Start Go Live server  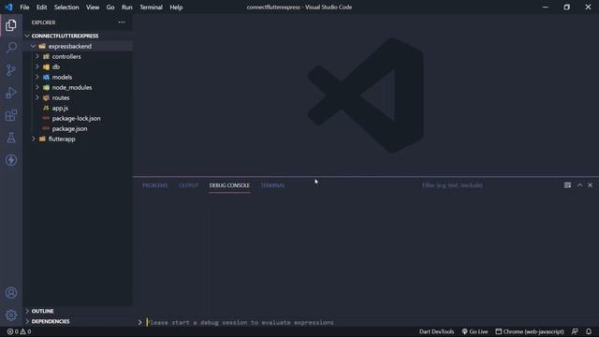475,331
